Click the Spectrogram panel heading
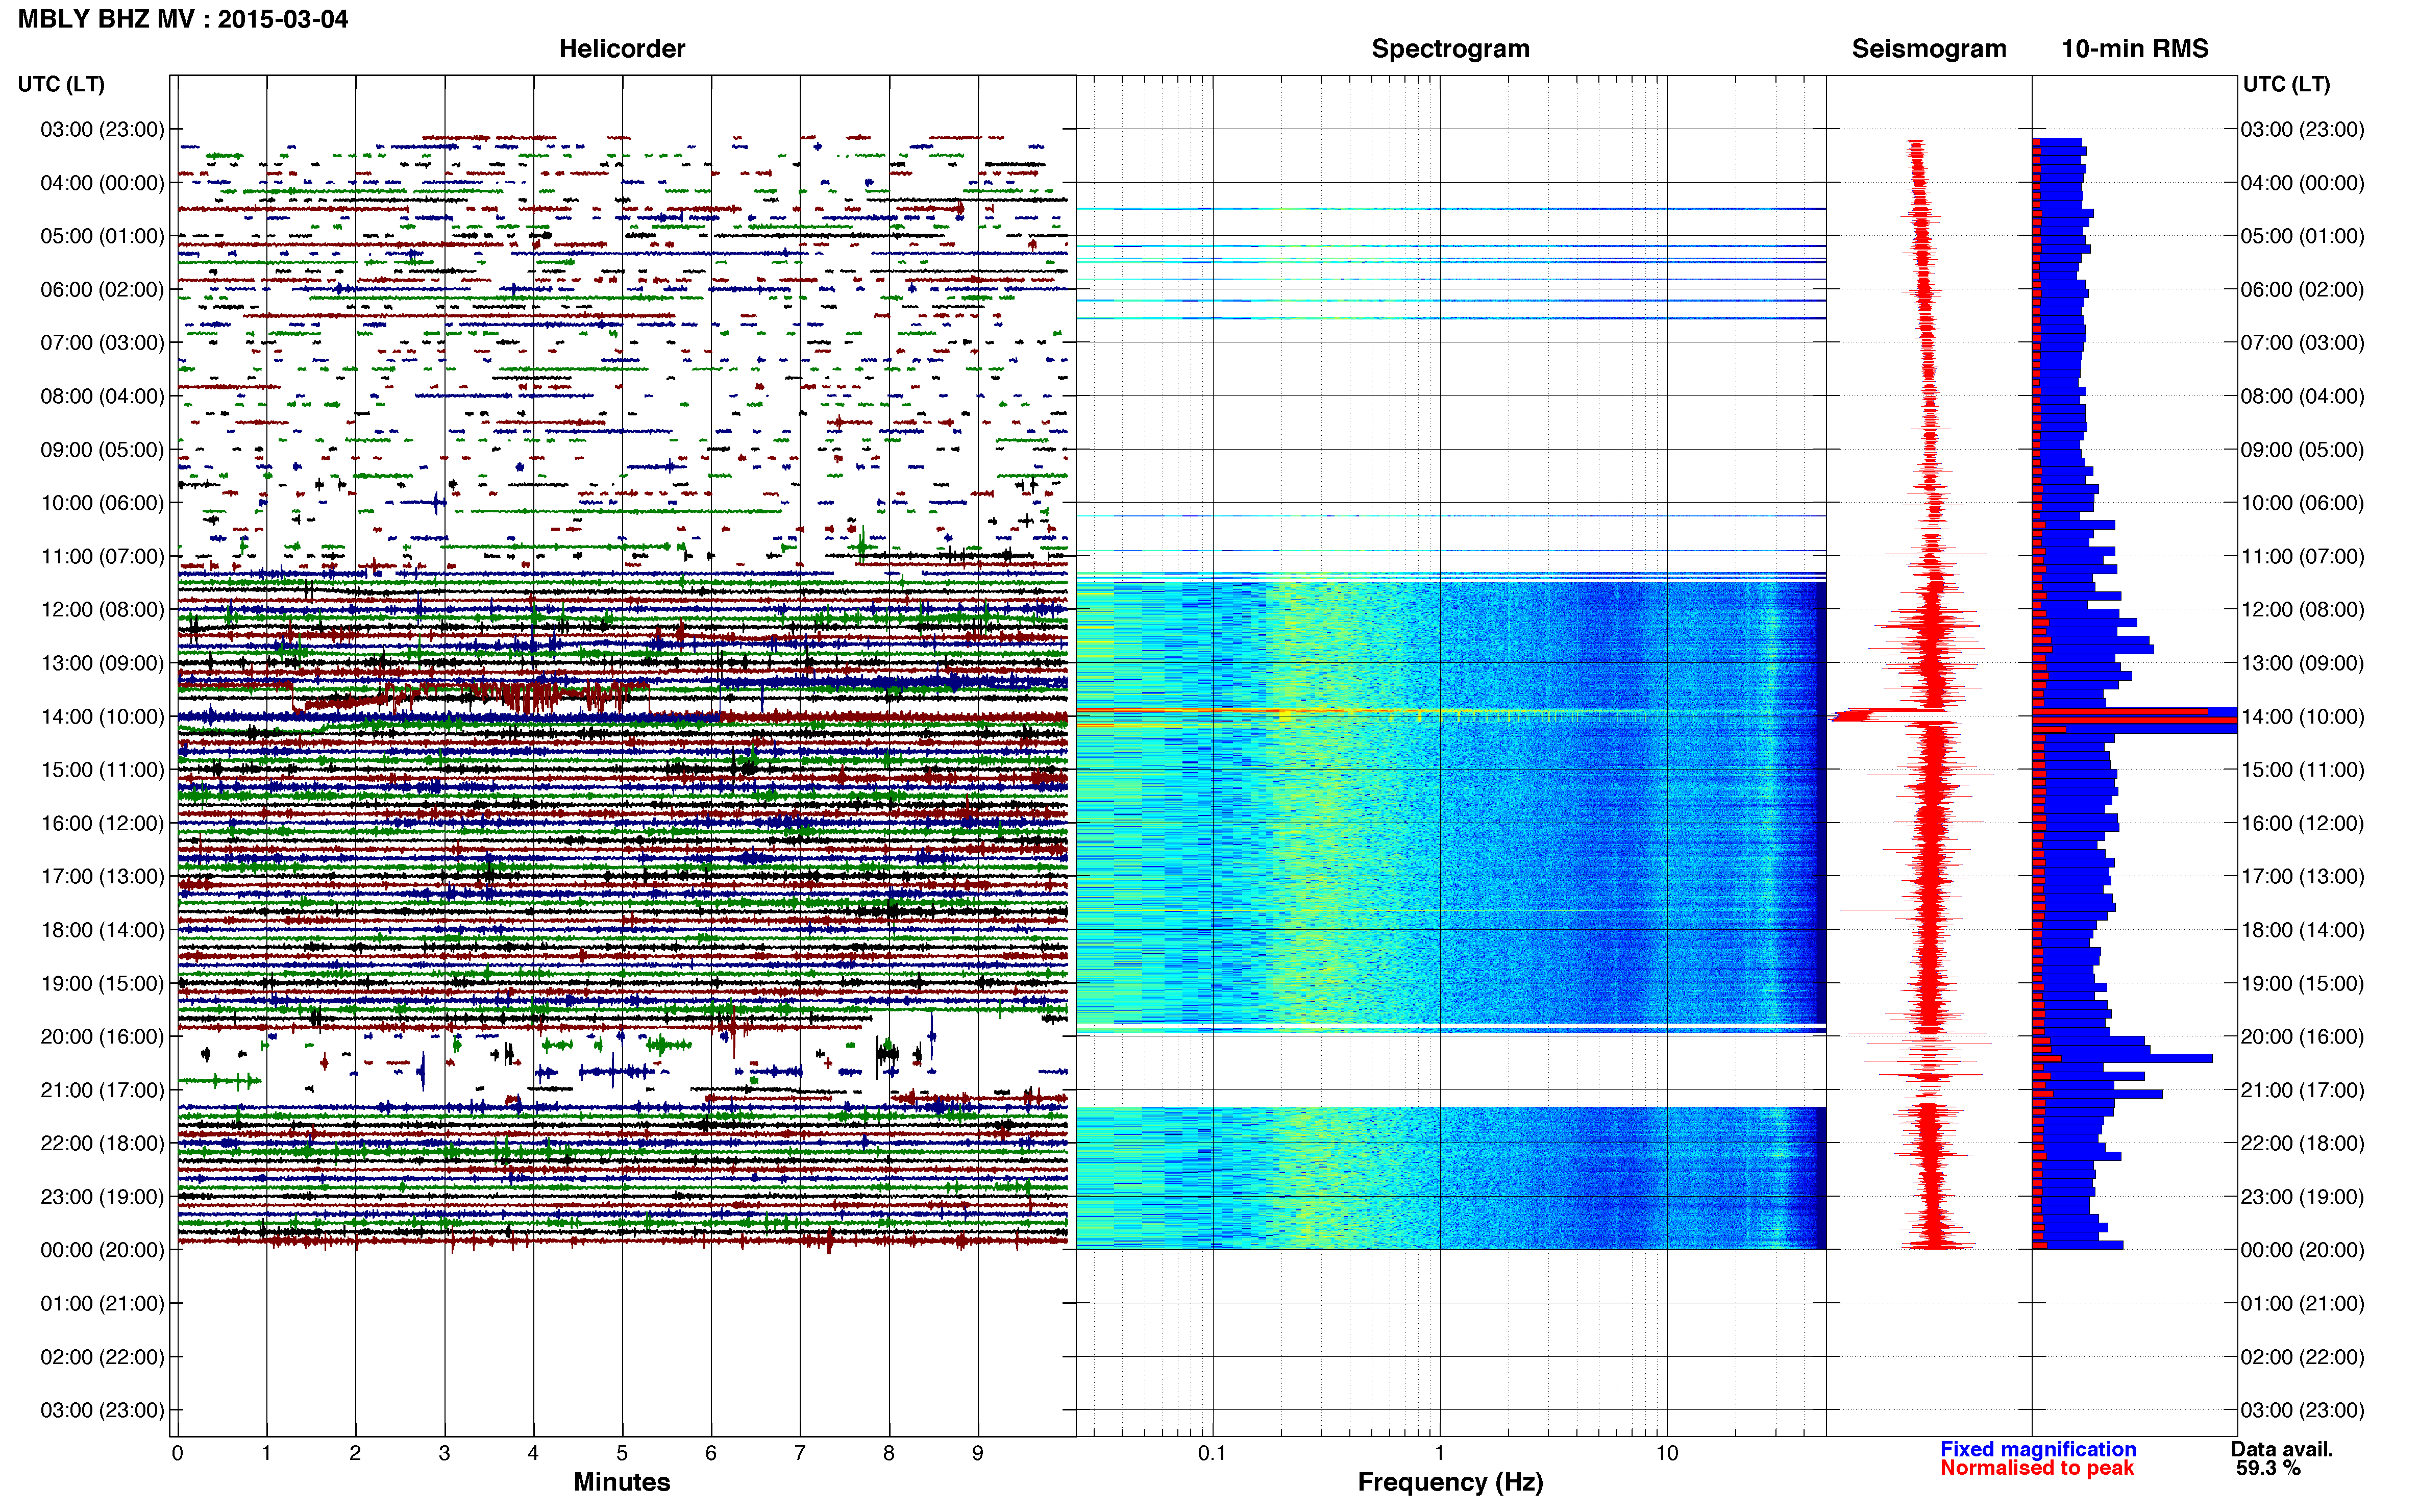 tap(1450, 49)
